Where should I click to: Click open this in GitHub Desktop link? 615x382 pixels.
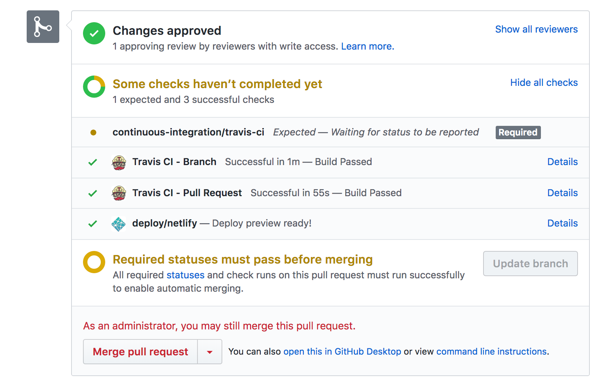(342, 351)
